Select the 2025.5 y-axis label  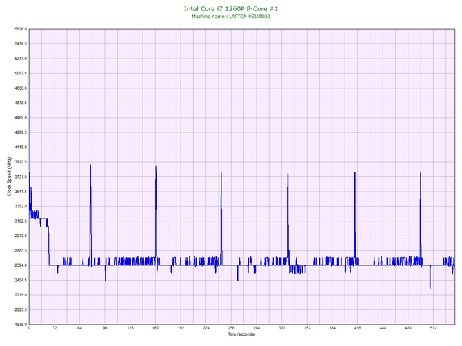[21, 309]
